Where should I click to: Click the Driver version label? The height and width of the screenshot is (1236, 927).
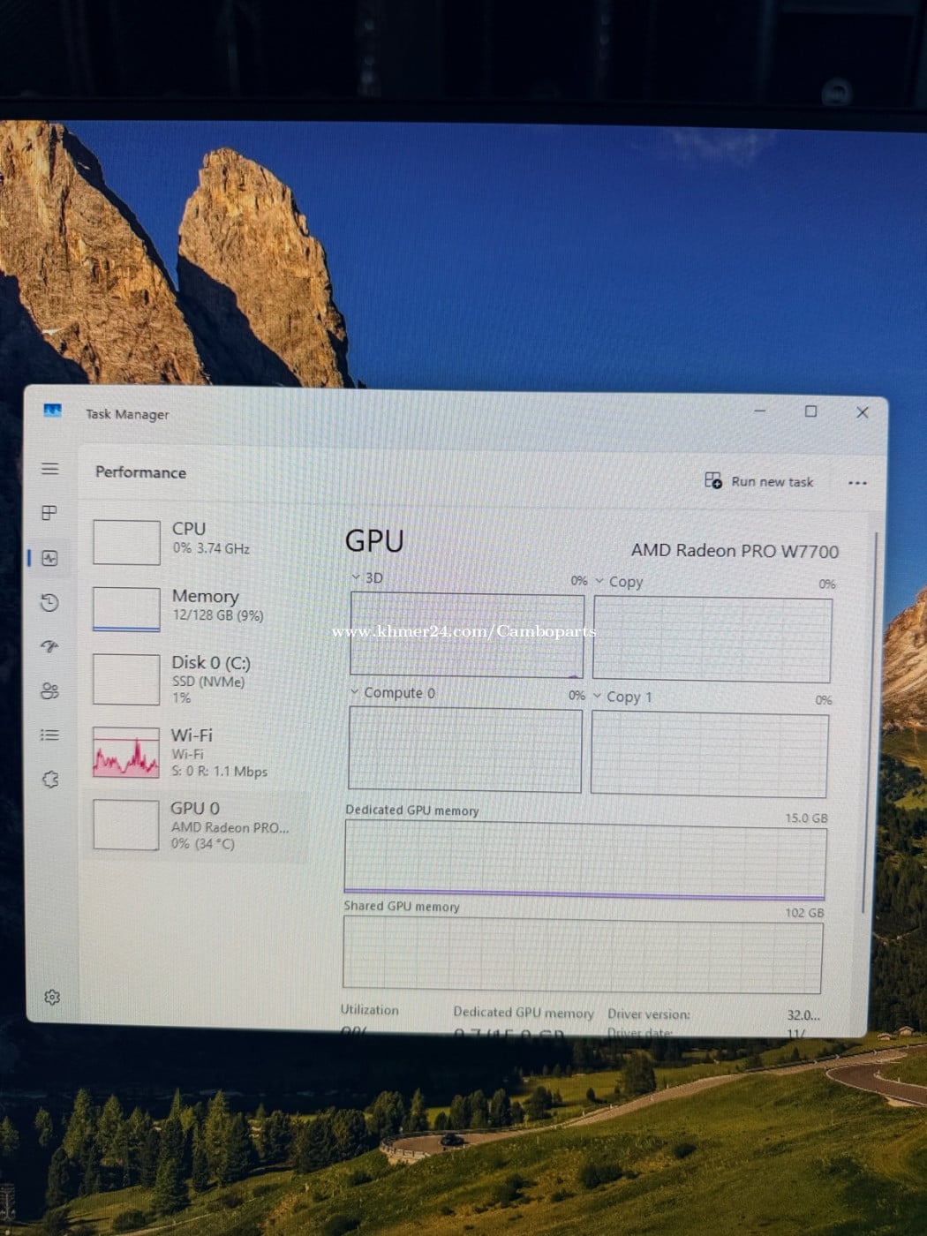pos(649,1014)
